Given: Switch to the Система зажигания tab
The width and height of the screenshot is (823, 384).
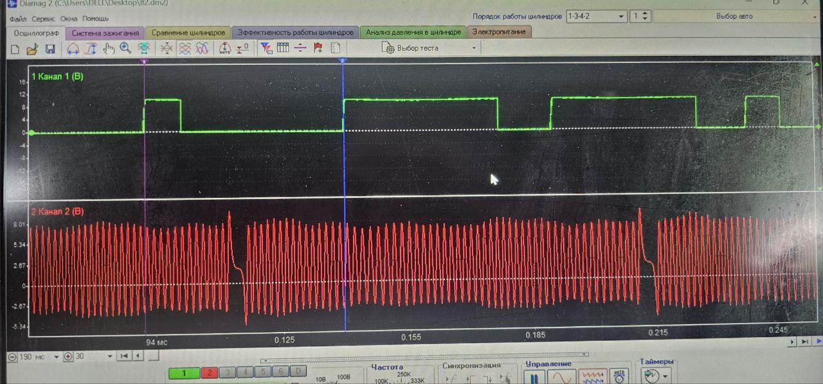Looking at the screenshot, I should 105,33.
